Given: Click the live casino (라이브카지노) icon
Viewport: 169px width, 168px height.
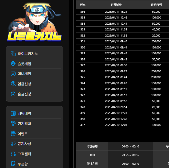Looking at the screenshot, I should point(13,54).
